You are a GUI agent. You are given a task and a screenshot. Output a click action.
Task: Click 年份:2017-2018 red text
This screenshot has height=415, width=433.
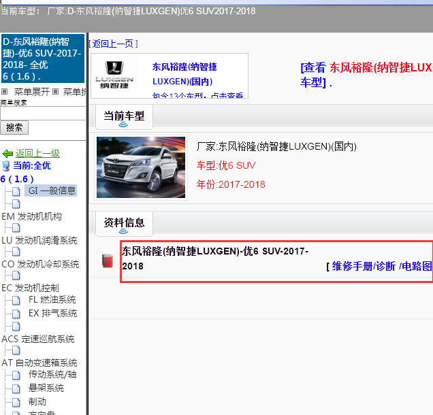click(231, 184)
